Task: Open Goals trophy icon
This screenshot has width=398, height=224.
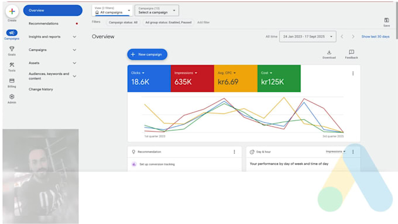Action: 12,49
